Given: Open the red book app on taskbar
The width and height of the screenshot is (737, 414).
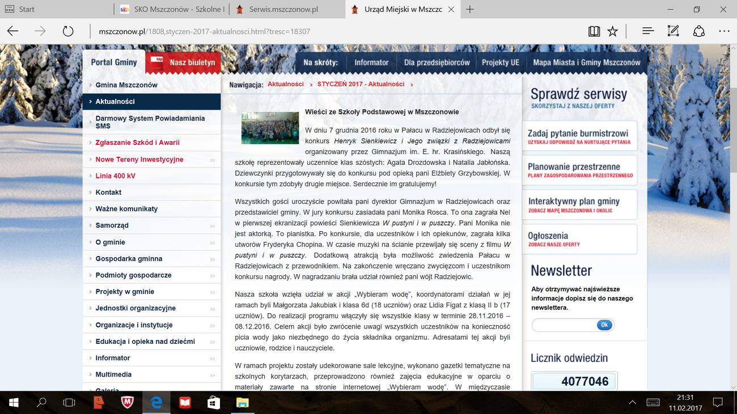Looking at the screenshot, I should pyautogui.click(x=185, y=403).
